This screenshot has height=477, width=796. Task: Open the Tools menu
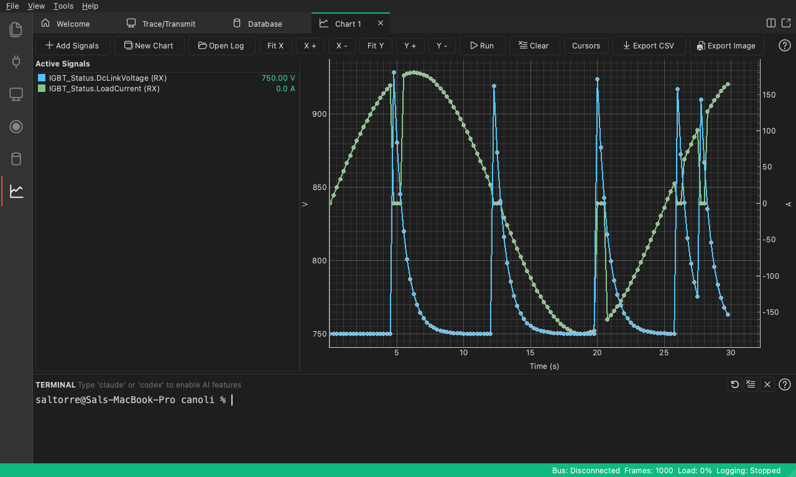click(x=63, y=6)
